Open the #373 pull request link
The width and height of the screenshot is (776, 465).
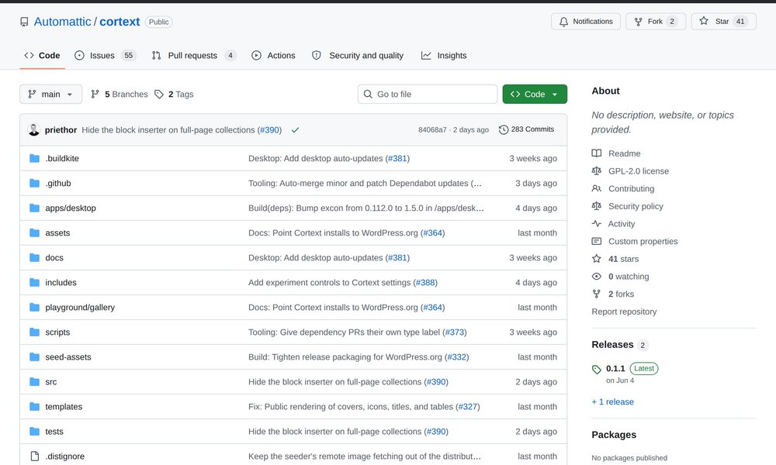(x=454, y=332)
